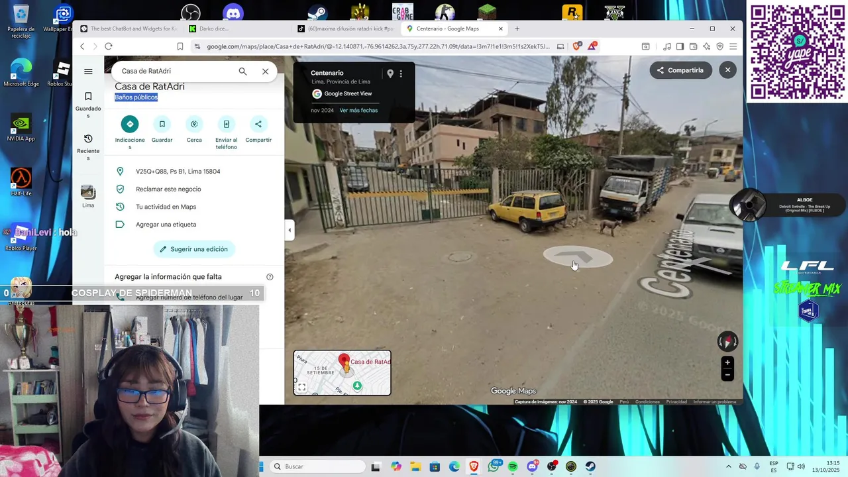848x477 pixels.
Task: Open Papelera de reciclaje desktop icon
Action: click(x=21, y=21)
